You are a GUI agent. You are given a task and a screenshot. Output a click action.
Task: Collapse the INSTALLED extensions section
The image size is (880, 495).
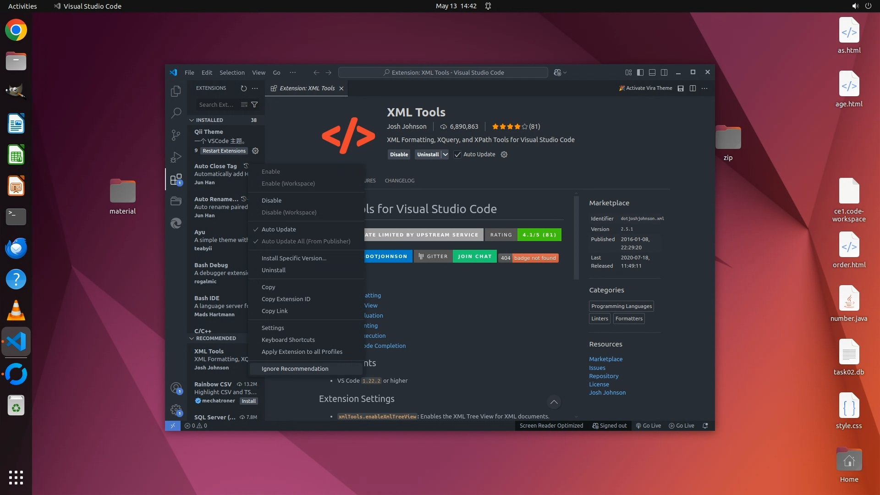click(192, 120)
